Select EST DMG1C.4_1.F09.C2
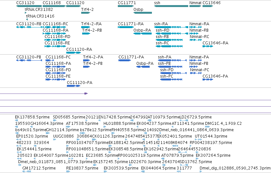Viewport: 271px width, 173px height. [x=223, y=124]
